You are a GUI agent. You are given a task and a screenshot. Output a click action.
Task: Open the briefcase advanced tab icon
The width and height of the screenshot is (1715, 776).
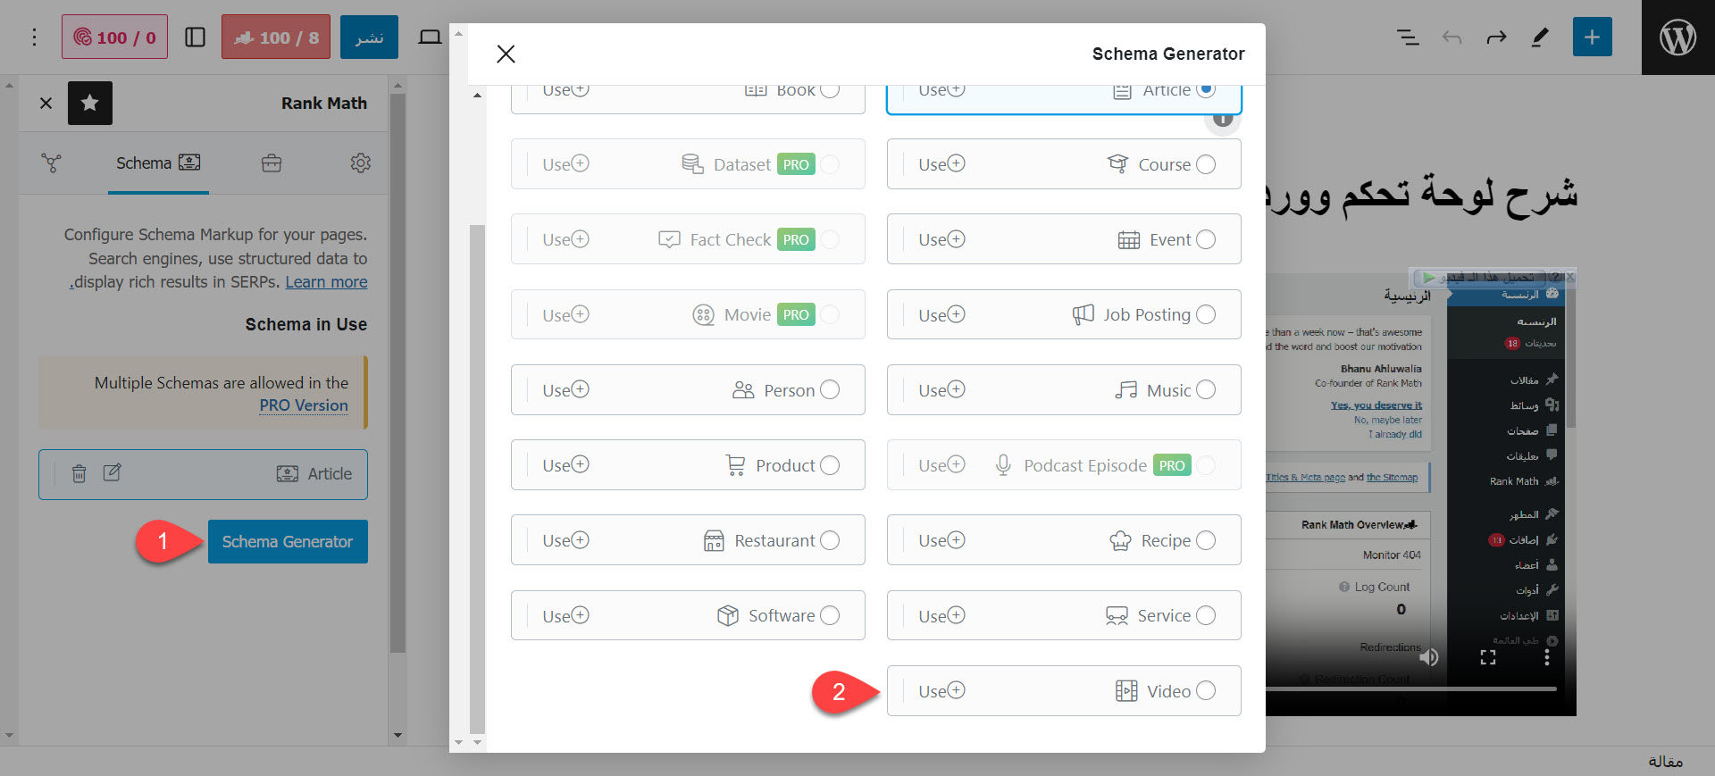click(272, 163)
